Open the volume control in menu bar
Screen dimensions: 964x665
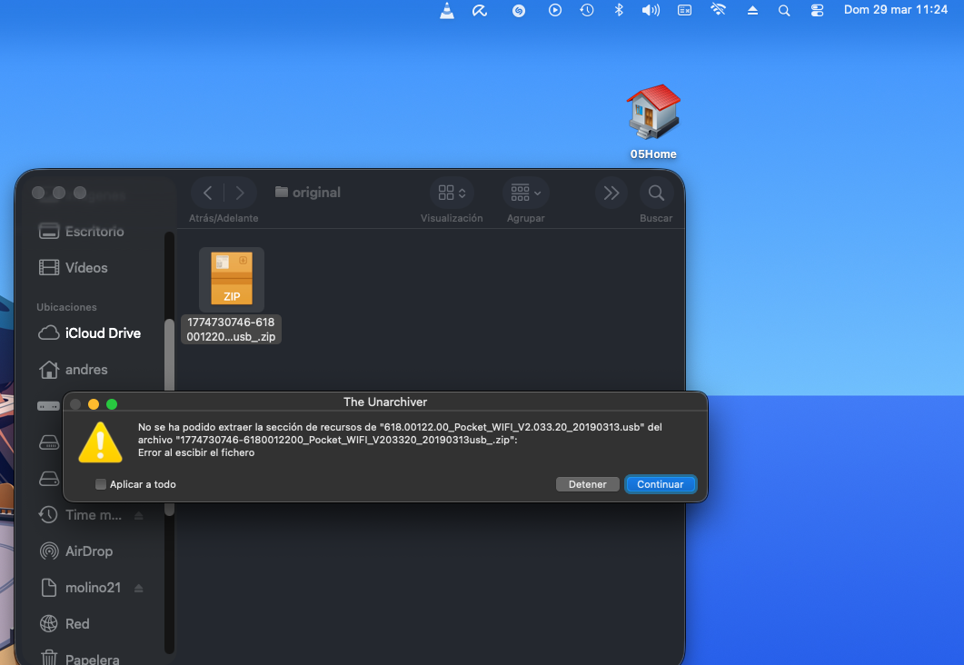[x=651, y=10]
